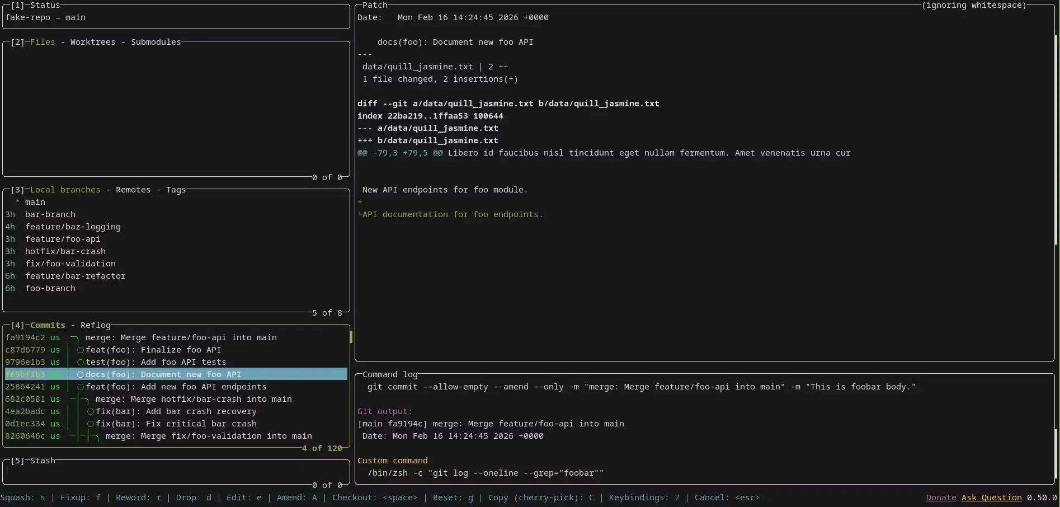Click the asterisk marker beside main branch
This screenshot has height=507, width=1060.
pos(17,202)
